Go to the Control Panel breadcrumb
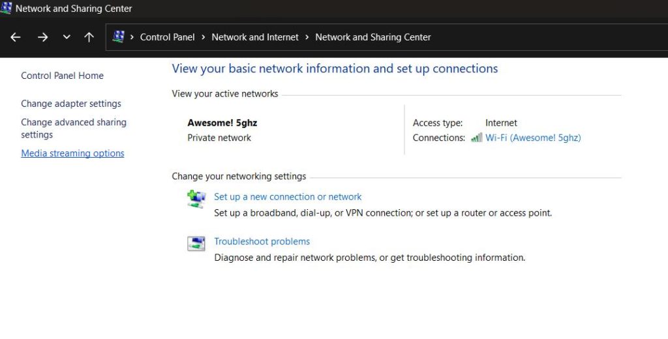The image size is (668, 339). coord(167,37)
